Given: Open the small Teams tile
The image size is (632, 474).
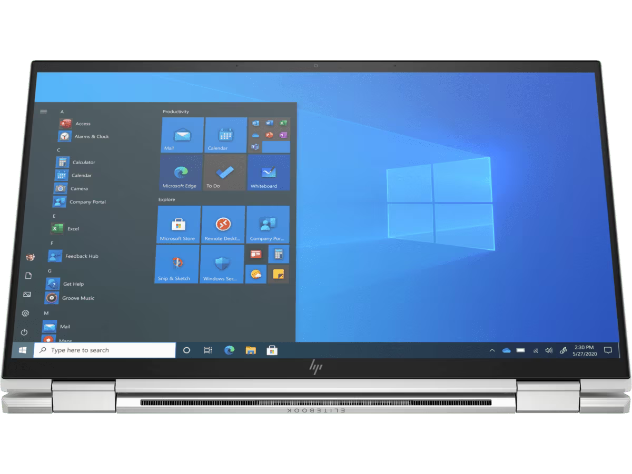Looking at the screenshot, I should tap(255, 147).
